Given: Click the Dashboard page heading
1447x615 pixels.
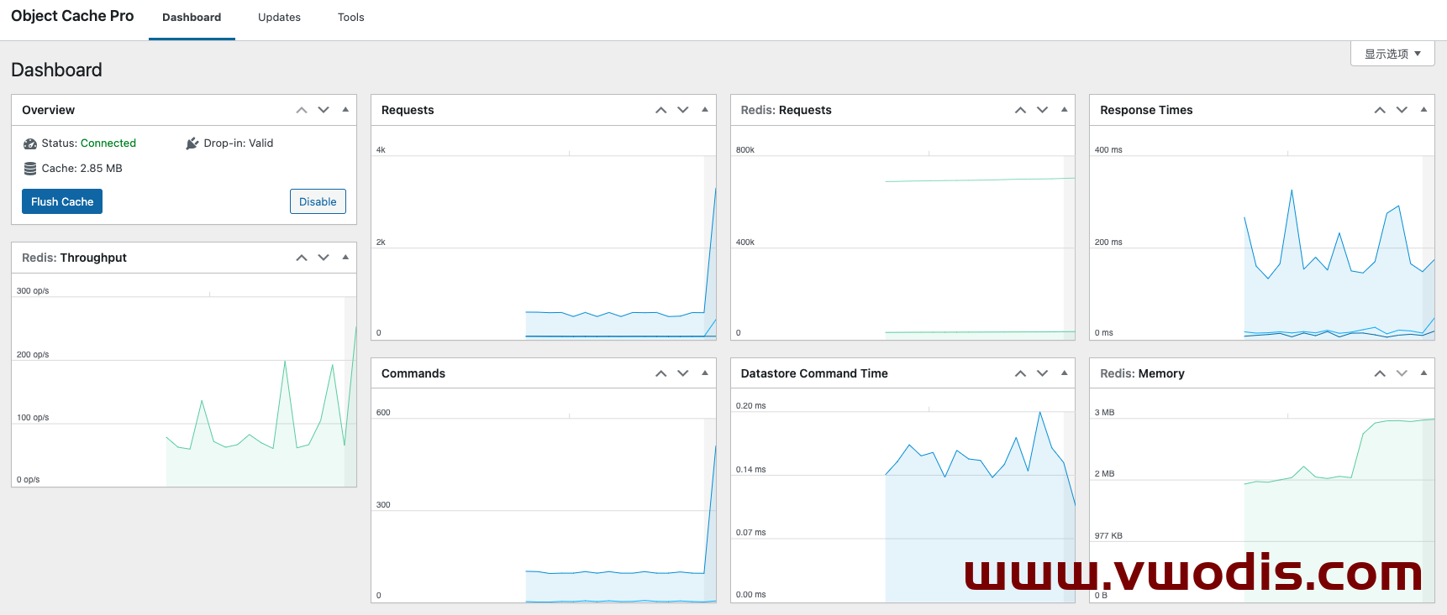Looking at the screenshot, I should tap(56, 70).
